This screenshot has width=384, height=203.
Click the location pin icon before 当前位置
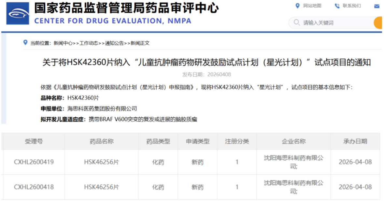[x=25, y=43]
